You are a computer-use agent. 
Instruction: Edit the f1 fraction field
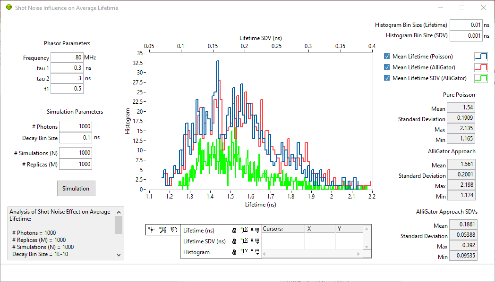[67, 89]
